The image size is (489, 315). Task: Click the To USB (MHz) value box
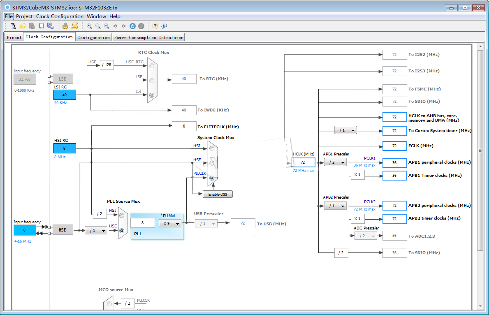click(x=243, y=223)
